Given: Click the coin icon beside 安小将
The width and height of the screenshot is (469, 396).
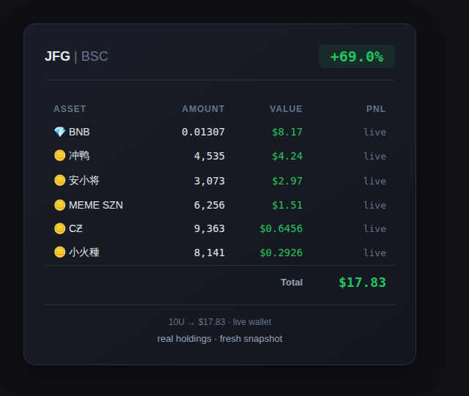Looking at the screenshot, I should [60, 180].
